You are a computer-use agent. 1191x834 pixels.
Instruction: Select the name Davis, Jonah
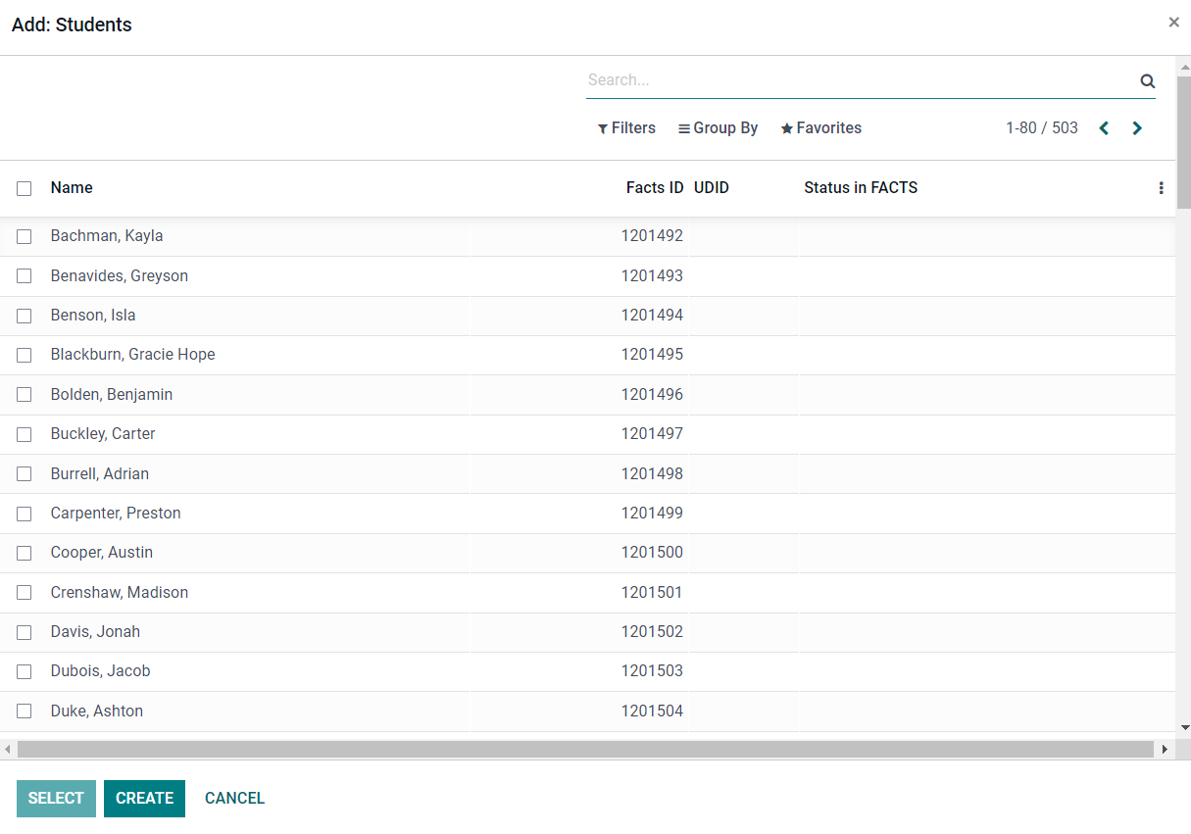tap(95, 632)
